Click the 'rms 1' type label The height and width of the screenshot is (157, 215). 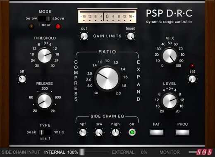tap(45, 138)
